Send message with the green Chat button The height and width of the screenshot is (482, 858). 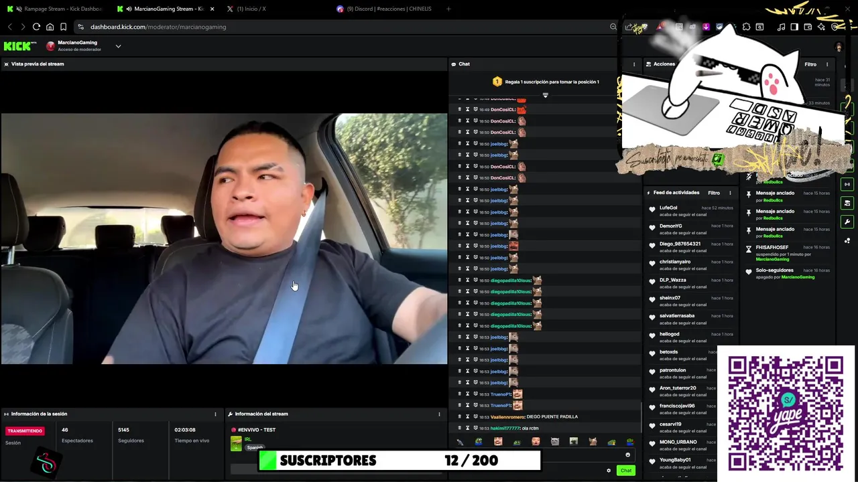point(626,471)
